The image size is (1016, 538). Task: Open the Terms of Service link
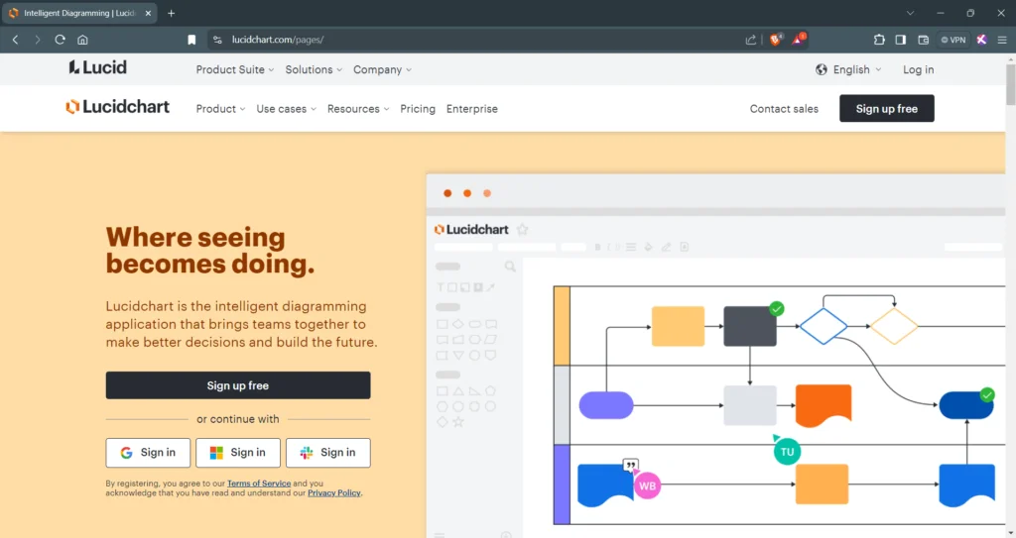click(259, 484)
